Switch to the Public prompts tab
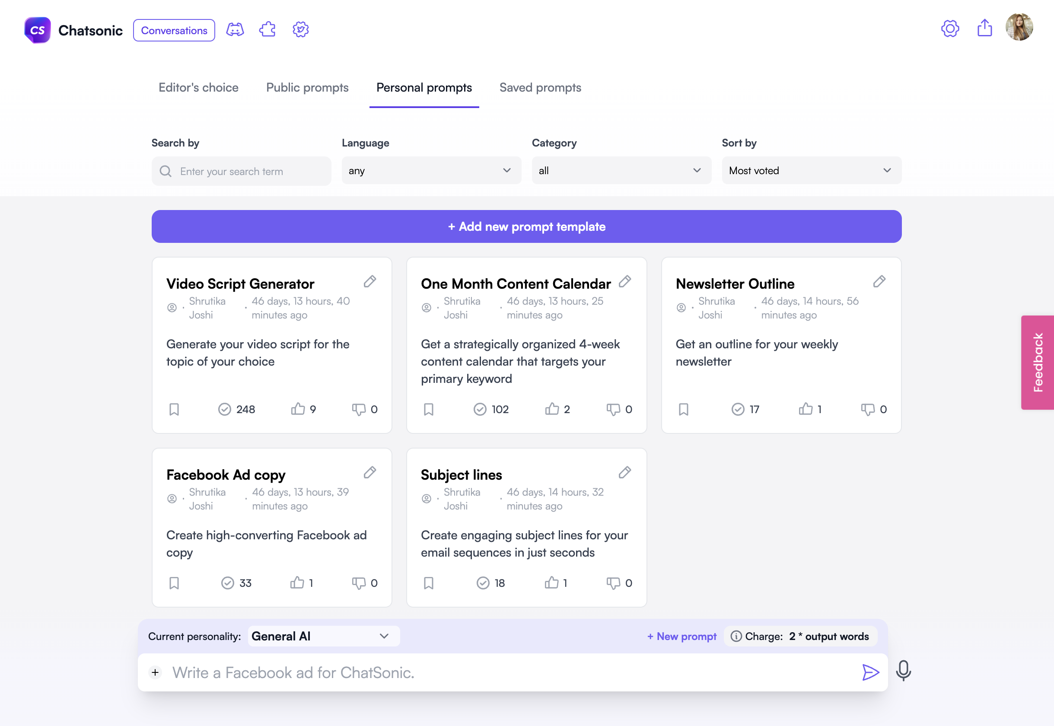The width and height of the screenshot is (1054, 726). coord(307,87)
